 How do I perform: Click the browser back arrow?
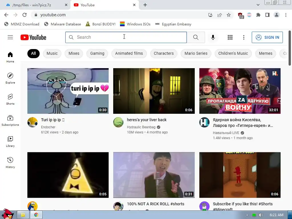pos(6,15)
